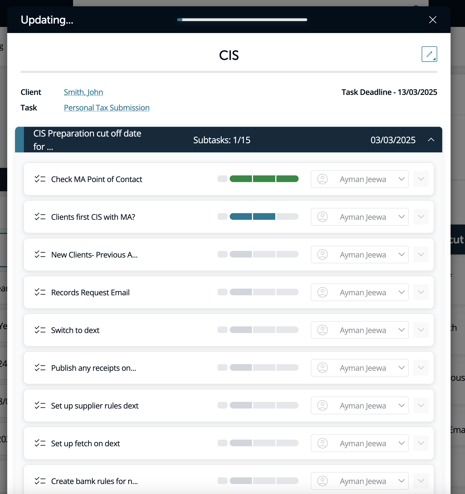This screenshot has width=465, height=494.
Task: Open assignee dropdown for Create bamk rules
Action: (x=360, y=481)
